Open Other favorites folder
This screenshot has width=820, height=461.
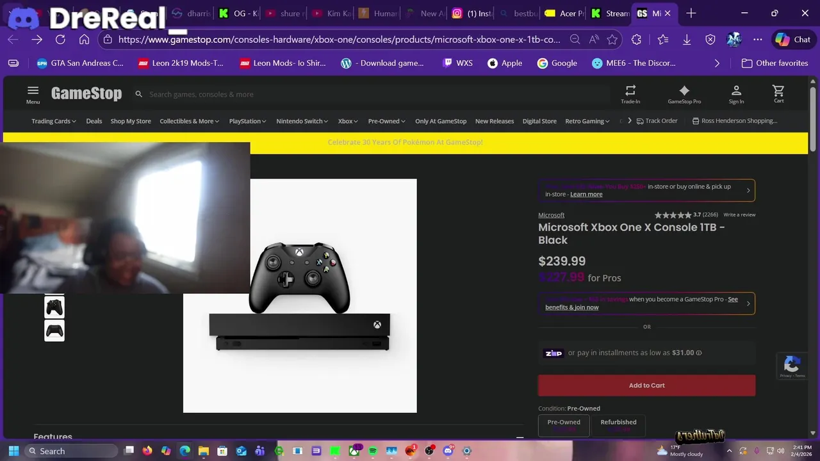pyautogui.click(x=775, y=63)
